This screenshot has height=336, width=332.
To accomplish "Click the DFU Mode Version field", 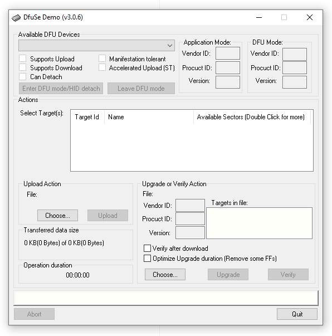I will pyautogui.click(x=295, y=82).
